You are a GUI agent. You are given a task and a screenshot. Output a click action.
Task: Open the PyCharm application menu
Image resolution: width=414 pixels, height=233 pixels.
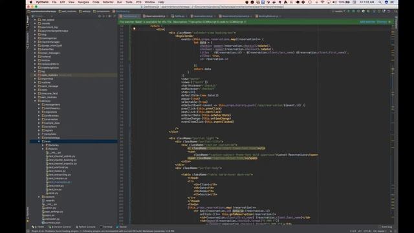[x=42, y=2]
